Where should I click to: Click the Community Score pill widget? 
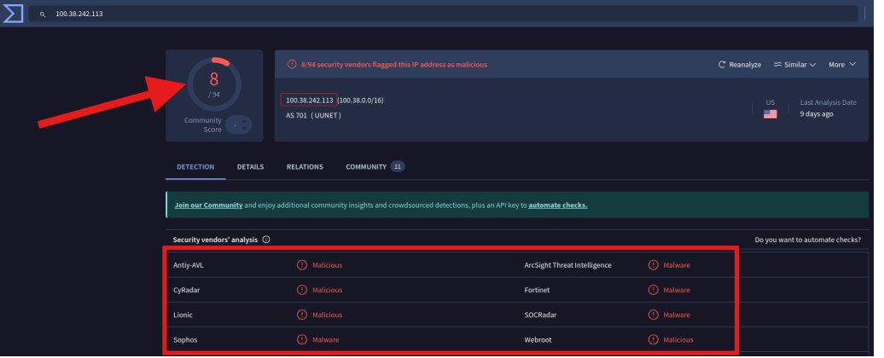pyautogui.click(x=238, y=125)
